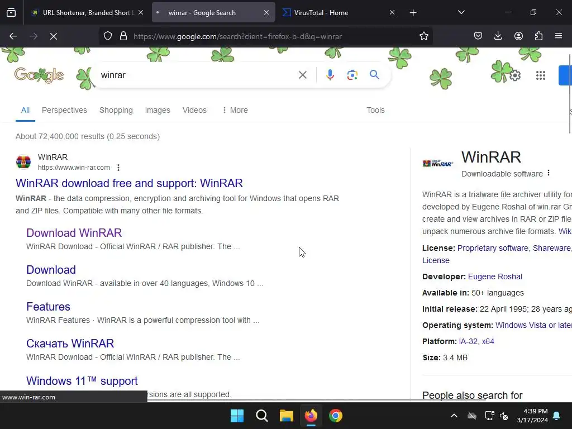572x429 pixels.
Task: Stop loading the page with X button
Action: [54, 36]
